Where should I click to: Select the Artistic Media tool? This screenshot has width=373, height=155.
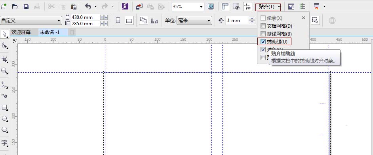point(4,96)
